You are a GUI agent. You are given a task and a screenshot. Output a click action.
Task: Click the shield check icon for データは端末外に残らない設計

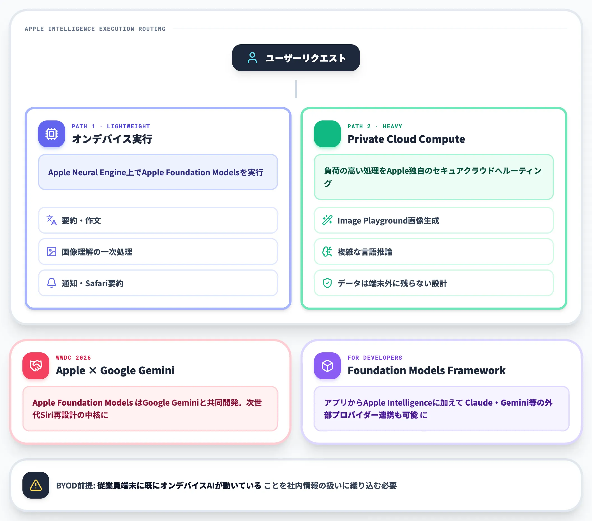327,283
